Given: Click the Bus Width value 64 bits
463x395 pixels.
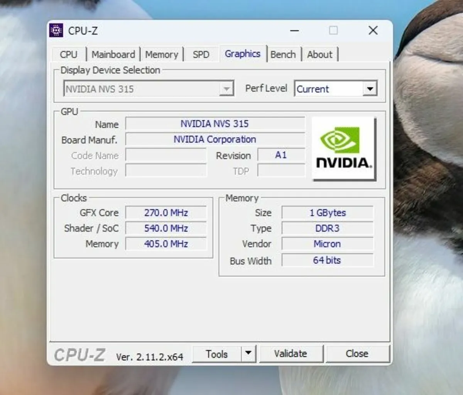Looking at the screenshot, I should pos(328,260).
